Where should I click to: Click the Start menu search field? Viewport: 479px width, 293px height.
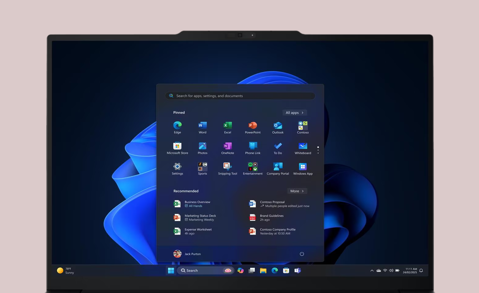coord(240,96)
